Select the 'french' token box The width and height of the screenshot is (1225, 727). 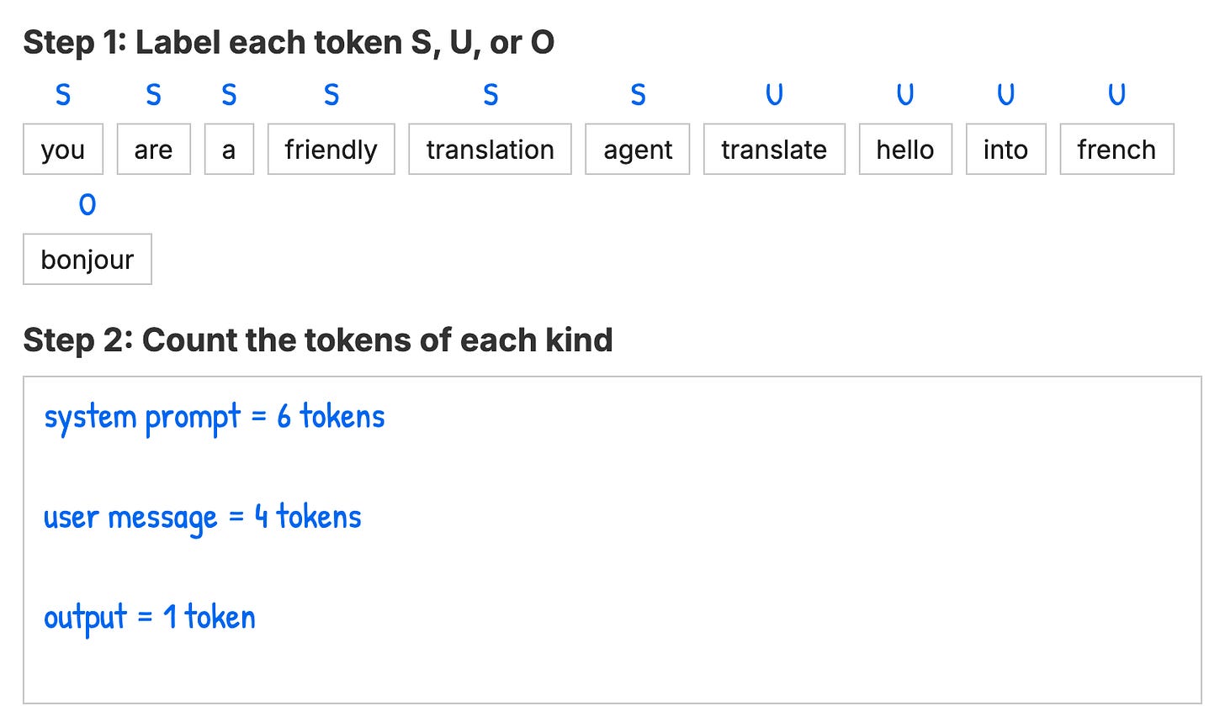(x=1117, y=150)
